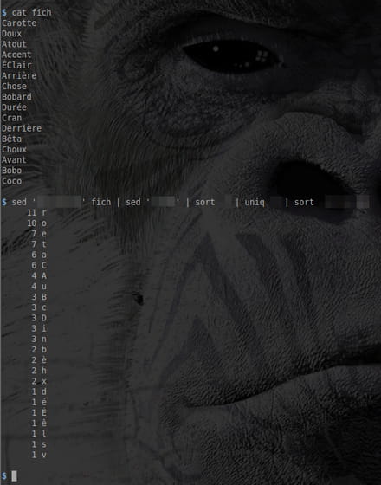Click the result line '11 r'

[36, 213]
